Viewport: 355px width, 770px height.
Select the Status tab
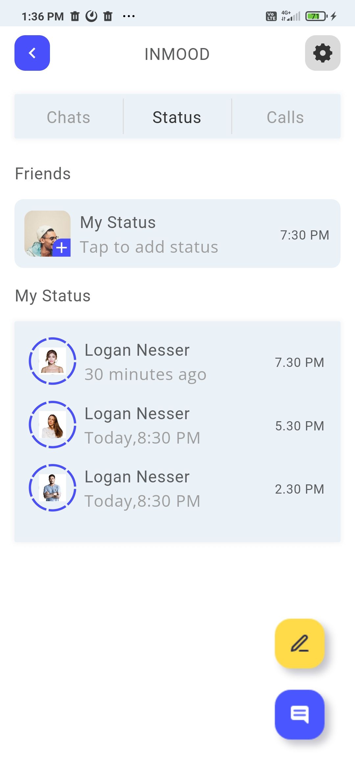point(177,117)
